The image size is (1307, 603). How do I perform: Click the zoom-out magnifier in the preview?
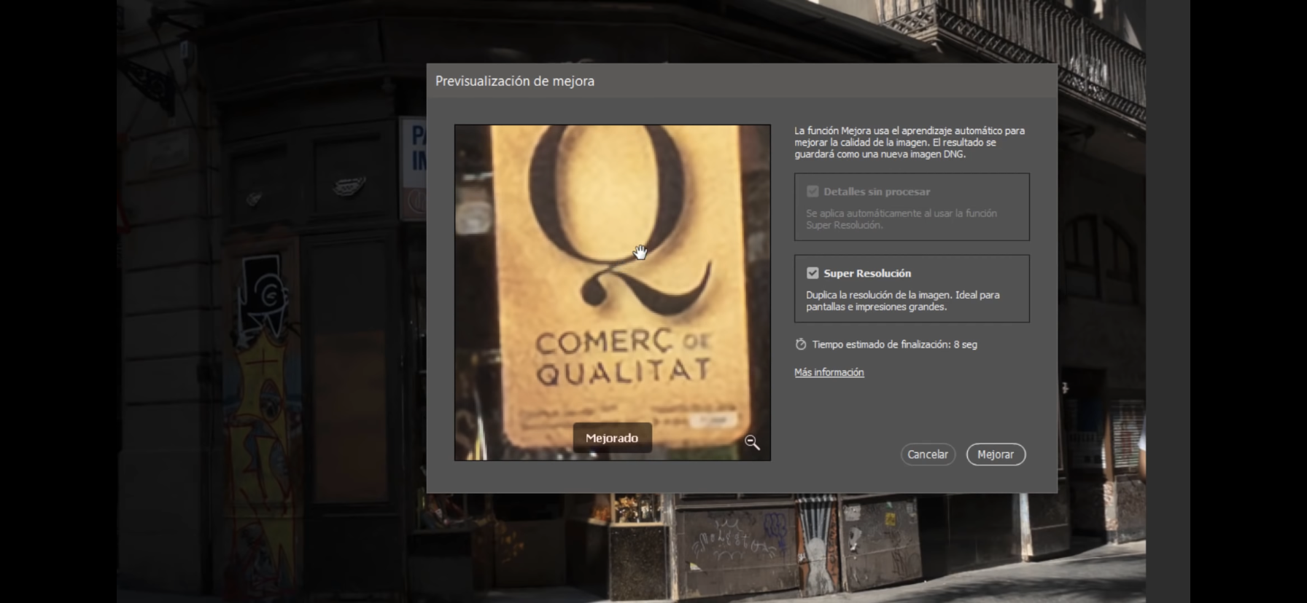click(752, 443)
